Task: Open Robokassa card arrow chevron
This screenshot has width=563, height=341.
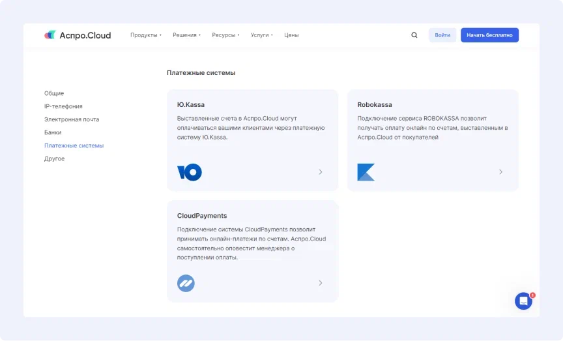Action: 500,172
